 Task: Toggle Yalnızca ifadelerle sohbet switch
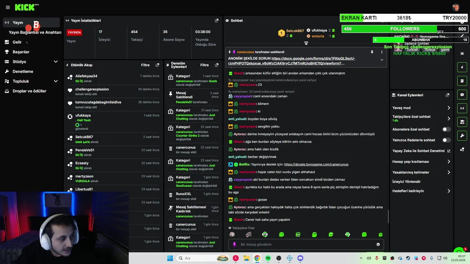click(x=446, y=140)
